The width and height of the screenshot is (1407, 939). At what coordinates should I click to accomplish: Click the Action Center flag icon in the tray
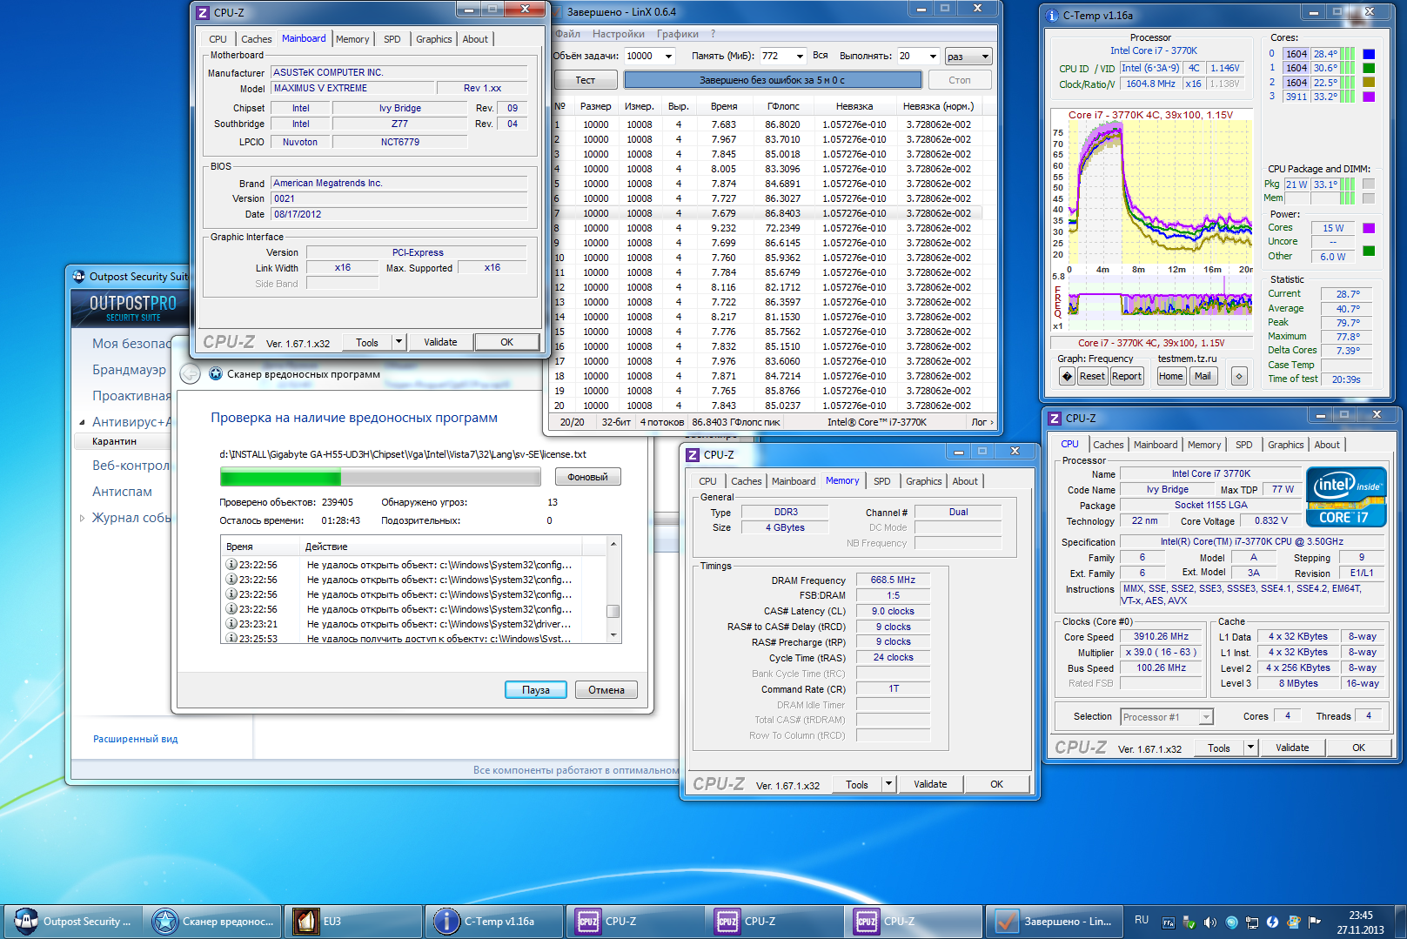1315,922
